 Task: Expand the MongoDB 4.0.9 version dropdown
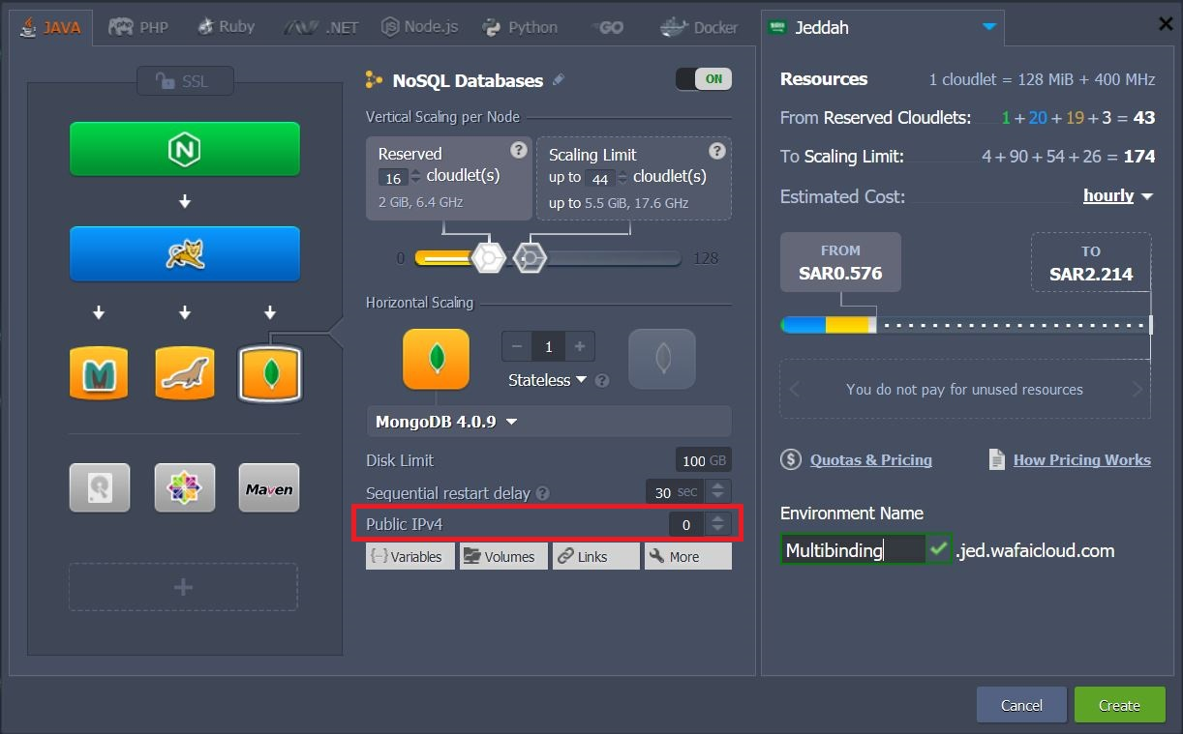pyautogui.click(x=549, y=422)
